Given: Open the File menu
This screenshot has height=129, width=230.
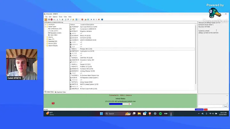Looking at the screenshot, I should pyautogui.click(x=46, y=17).
